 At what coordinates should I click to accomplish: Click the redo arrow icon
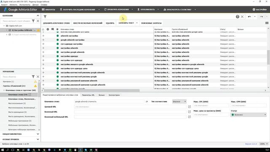(262, 17)
